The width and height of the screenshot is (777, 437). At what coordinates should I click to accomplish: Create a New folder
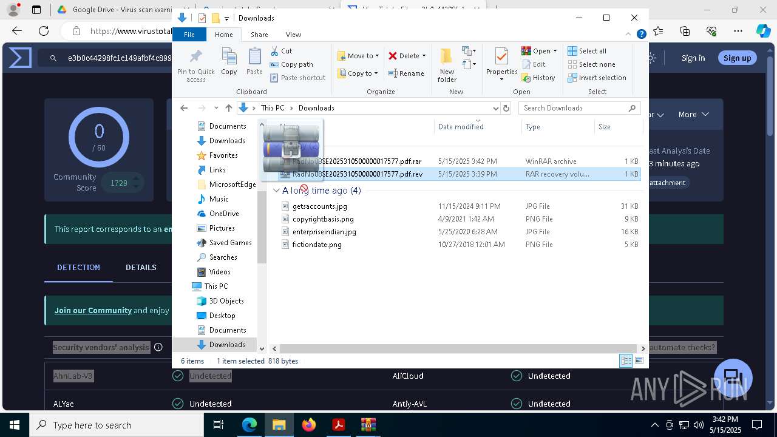click(447, 65)
